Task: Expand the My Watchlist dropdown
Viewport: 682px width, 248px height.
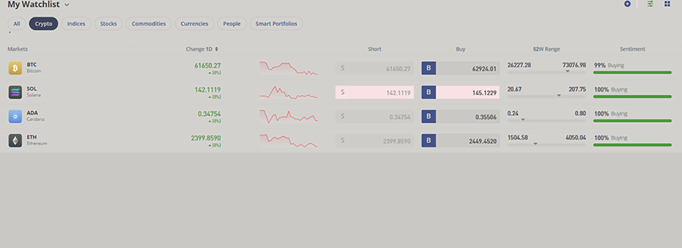Action: coord(67,5)
